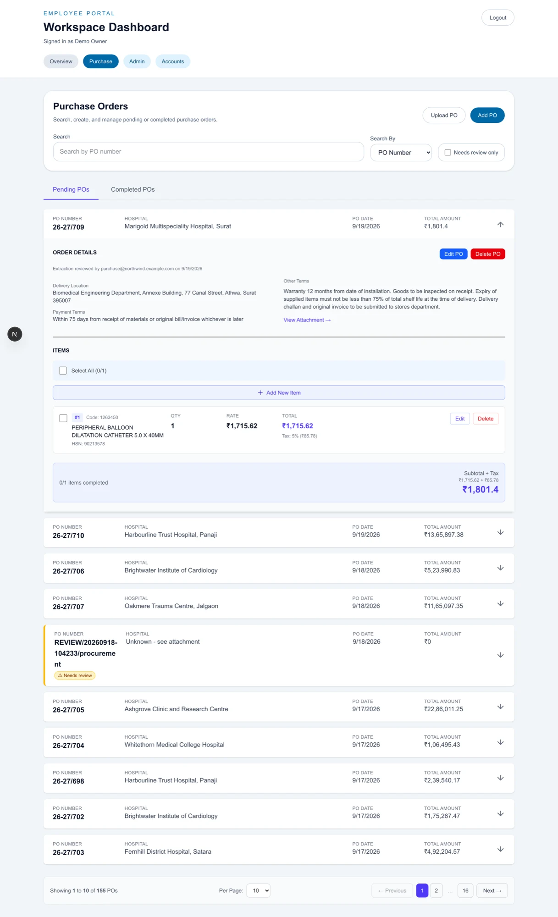Open the View Attachment link
Screen dimensions: 558x917
coord(307,320)
